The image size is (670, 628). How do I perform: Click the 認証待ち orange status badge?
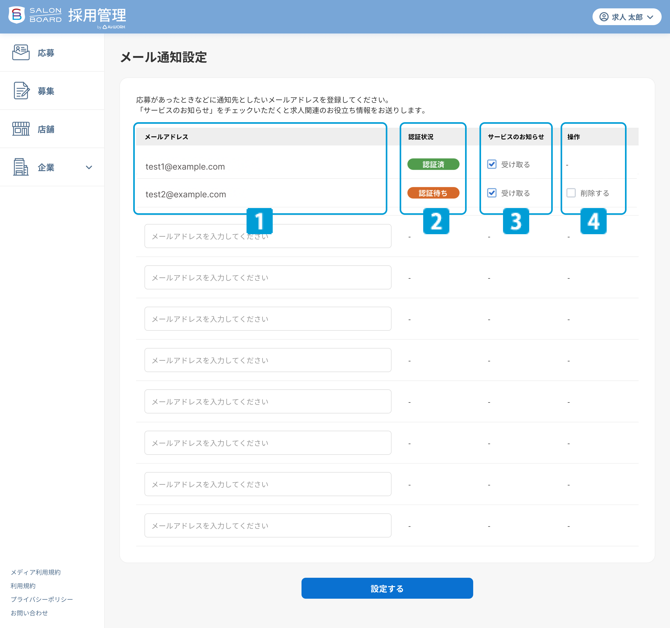pyautogui.click(x=433, y=193)
